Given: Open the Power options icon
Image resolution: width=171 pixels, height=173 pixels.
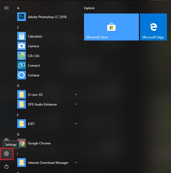Looking at the screenshot, I should [6, 167].
